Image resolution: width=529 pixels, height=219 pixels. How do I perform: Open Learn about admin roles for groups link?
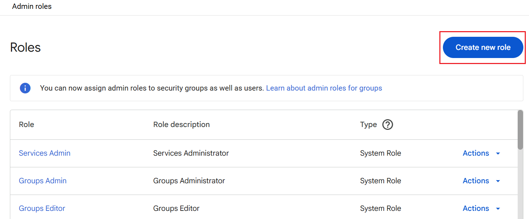[x=324, y=88]
